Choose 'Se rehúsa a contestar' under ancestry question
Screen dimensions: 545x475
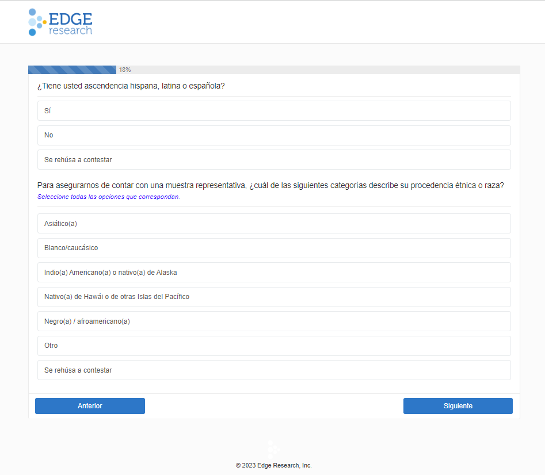tap(274, 160)
